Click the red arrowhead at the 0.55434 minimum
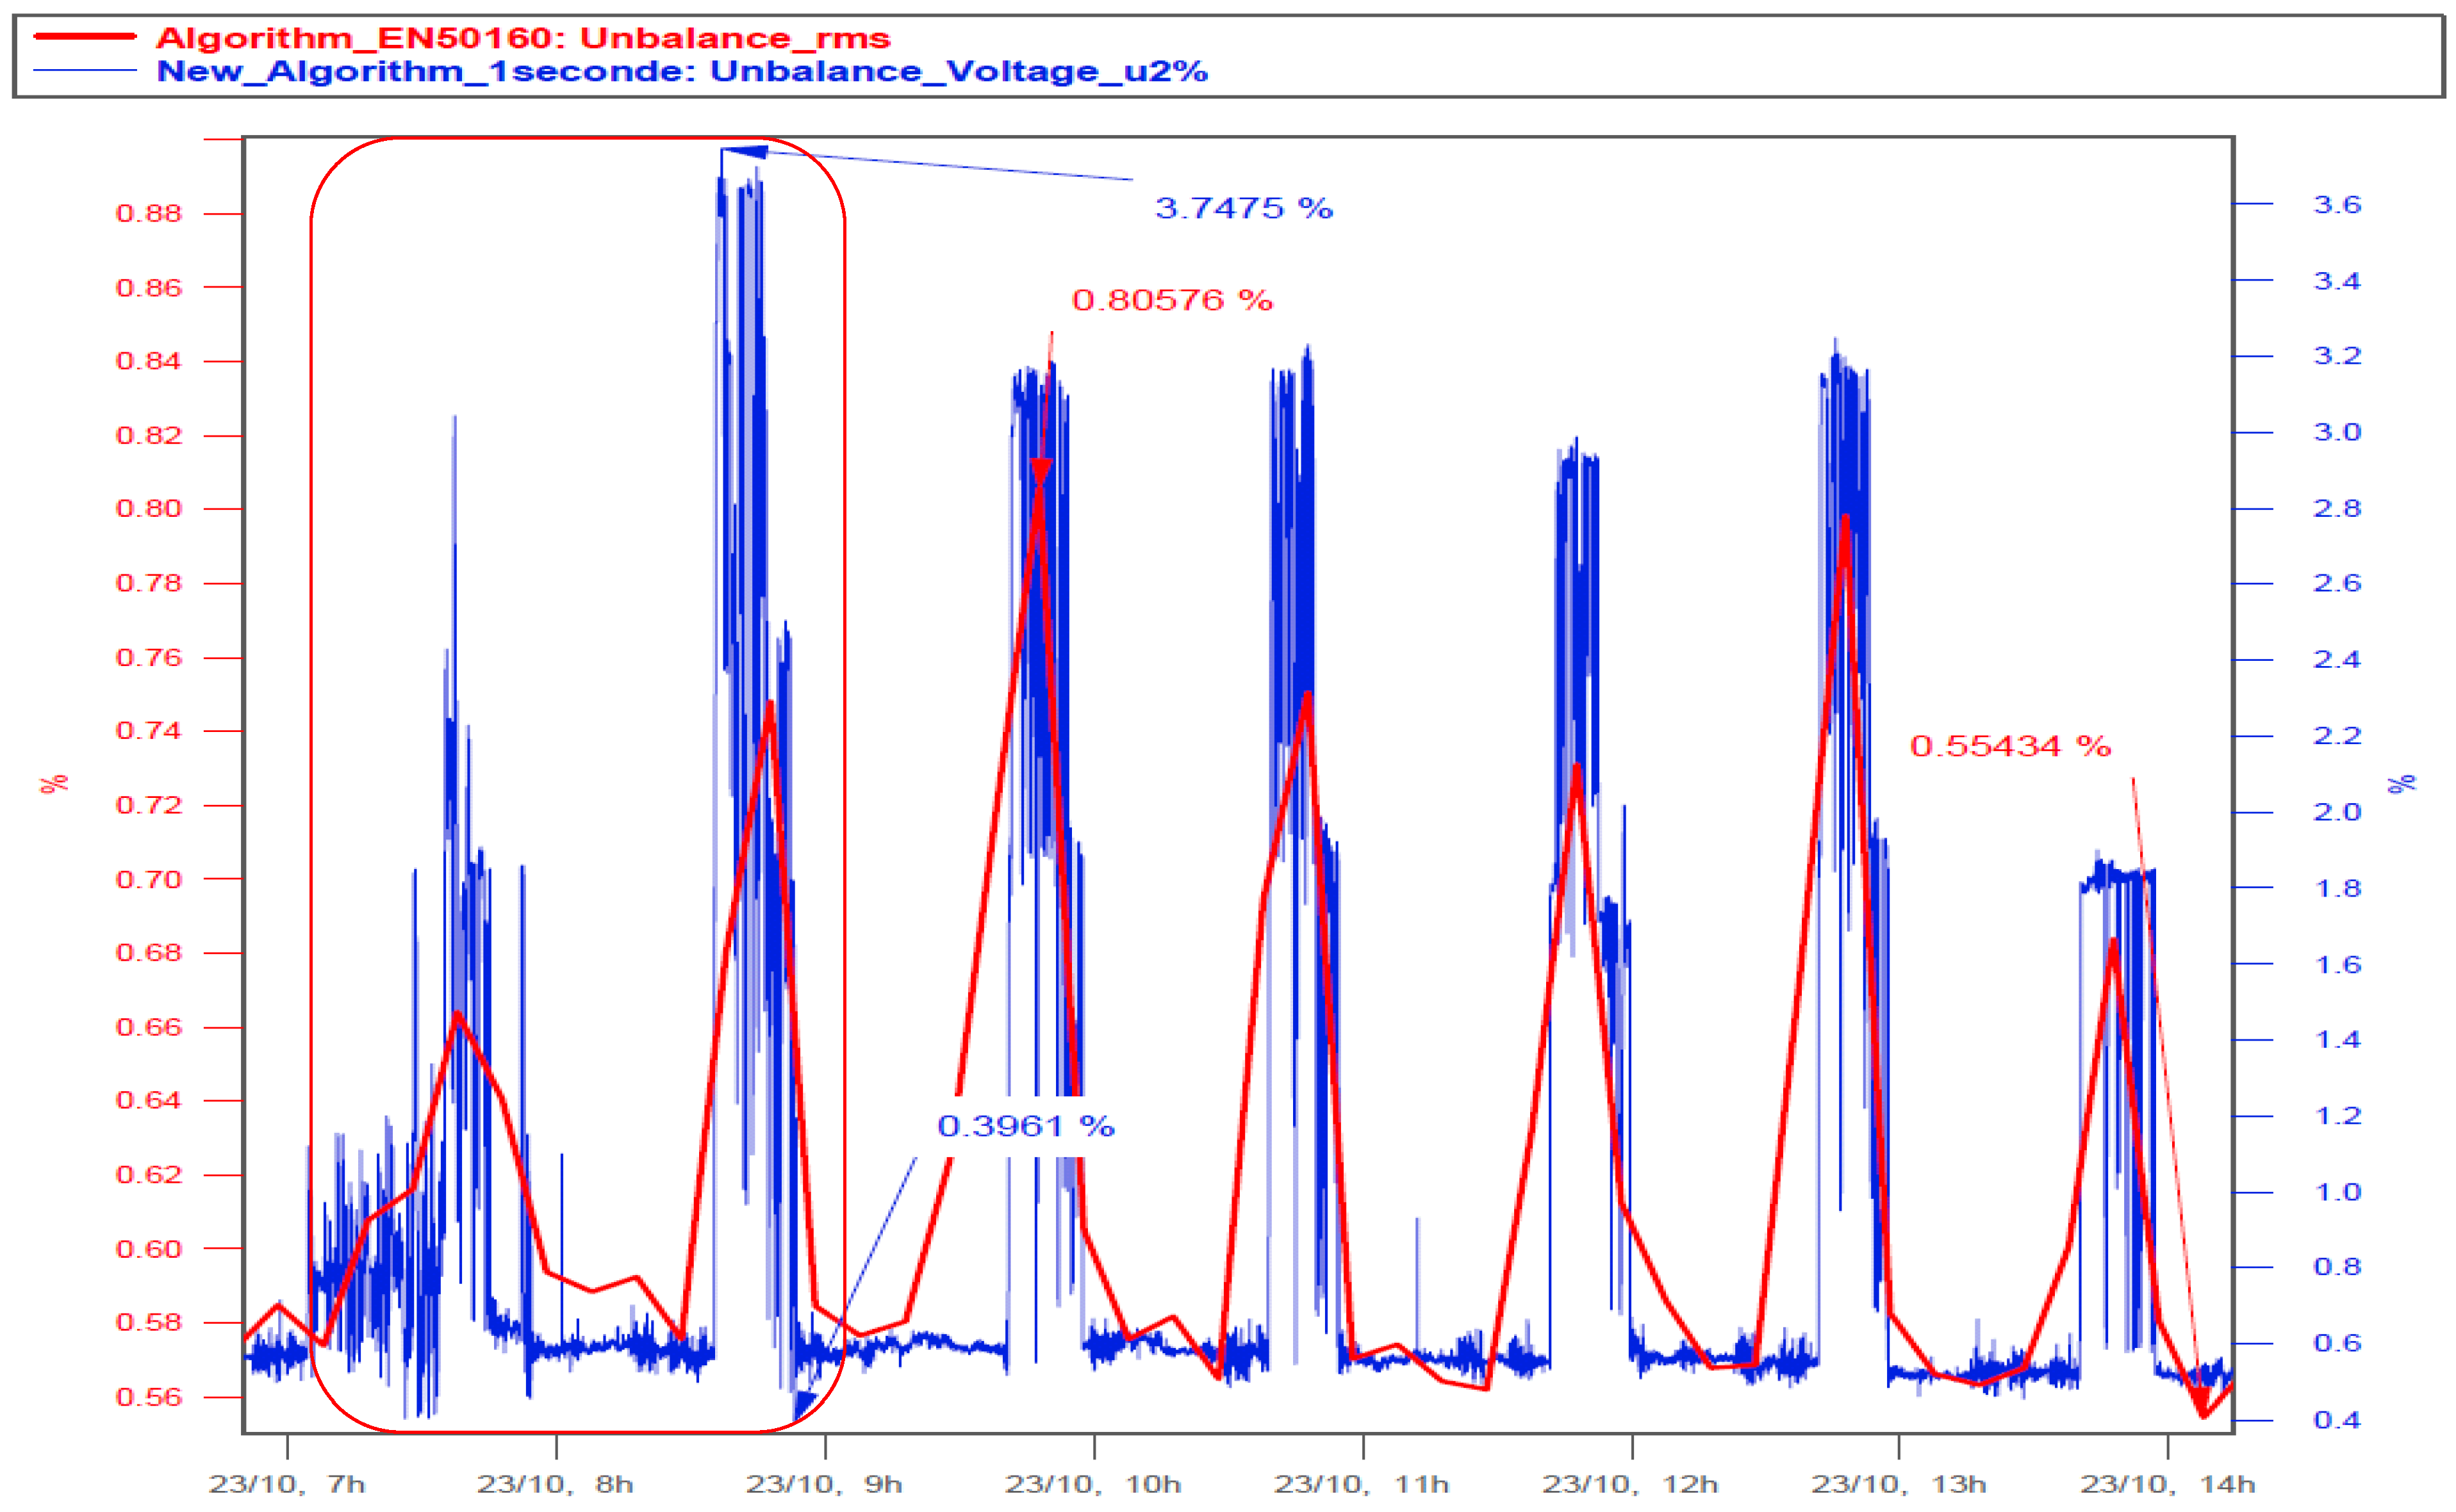Image resolution: width=2456 pixels, height=1512 pixels. pyautogui.click(x=2201, y=1398)
